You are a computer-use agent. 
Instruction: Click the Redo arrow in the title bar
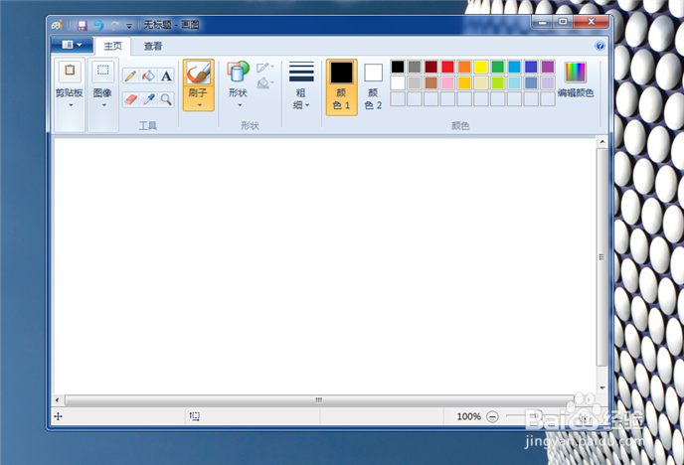(x=114, y=25)
